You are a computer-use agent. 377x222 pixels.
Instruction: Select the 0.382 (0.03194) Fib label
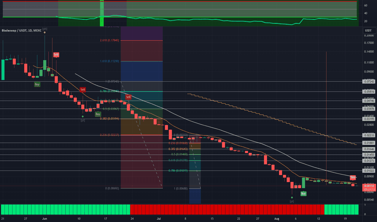109,119
